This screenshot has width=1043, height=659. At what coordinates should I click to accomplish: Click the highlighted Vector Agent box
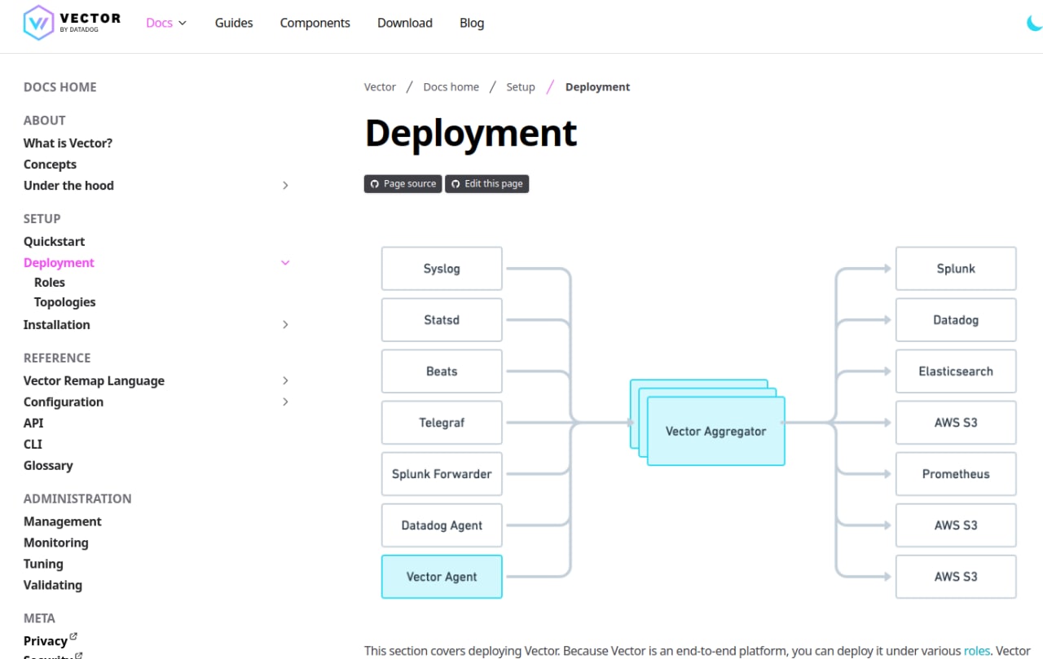coord(442,577)
